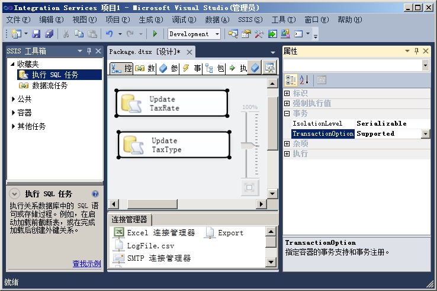Click the Save icon in toolbar
Viewport: 437px width, 291px height.
(x=36, y=34)
